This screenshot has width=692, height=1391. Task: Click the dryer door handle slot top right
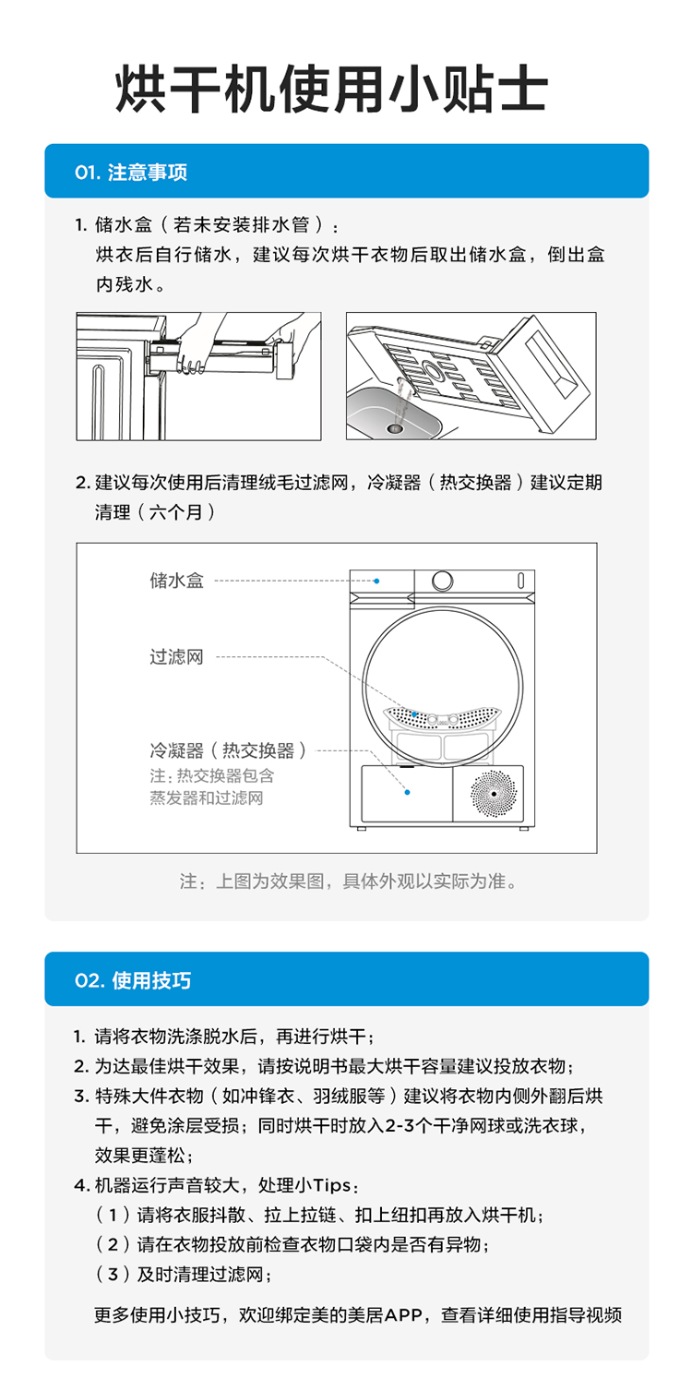point(520,581)
